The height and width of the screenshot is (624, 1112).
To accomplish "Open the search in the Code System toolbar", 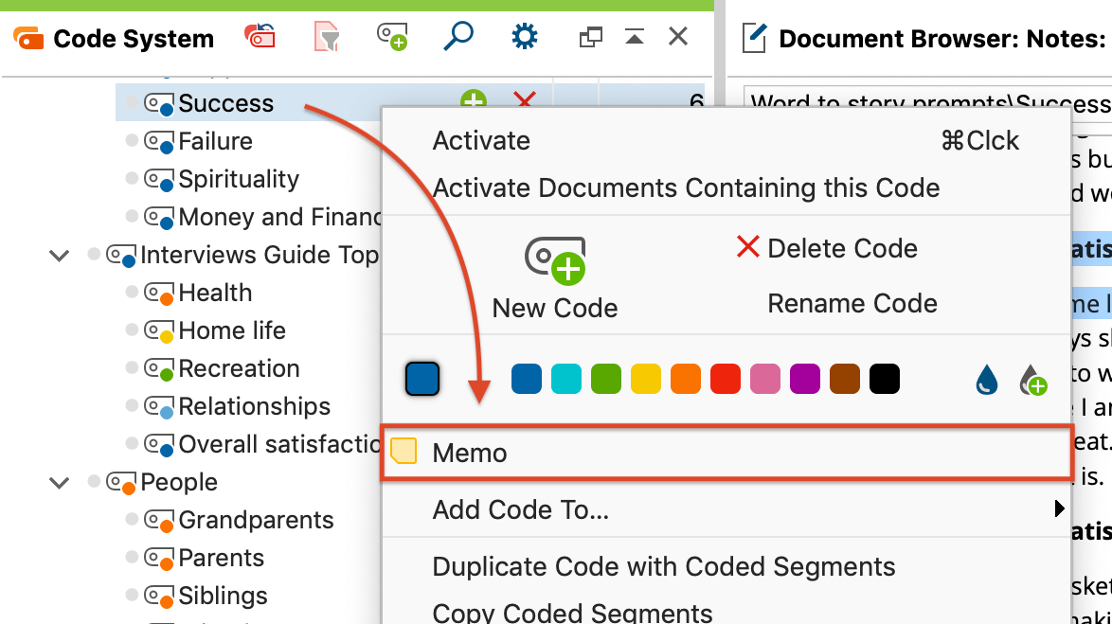I will tap(458, 36).
